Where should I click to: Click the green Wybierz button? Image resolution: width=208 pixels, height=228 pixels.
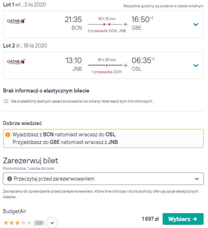click(x=183, y=219)
